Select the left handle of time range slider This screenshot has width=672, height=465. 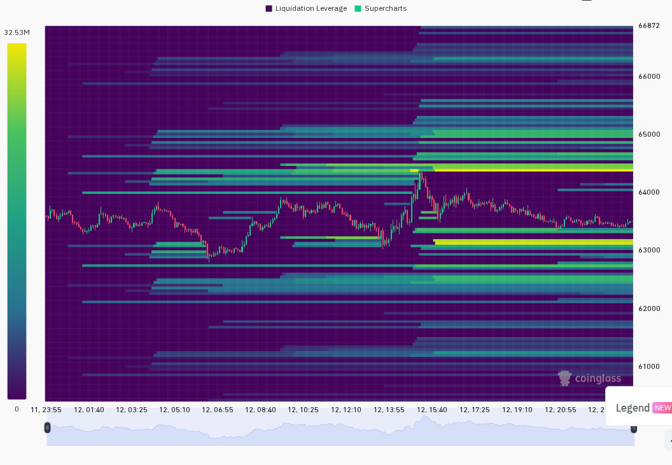[47, 427]
